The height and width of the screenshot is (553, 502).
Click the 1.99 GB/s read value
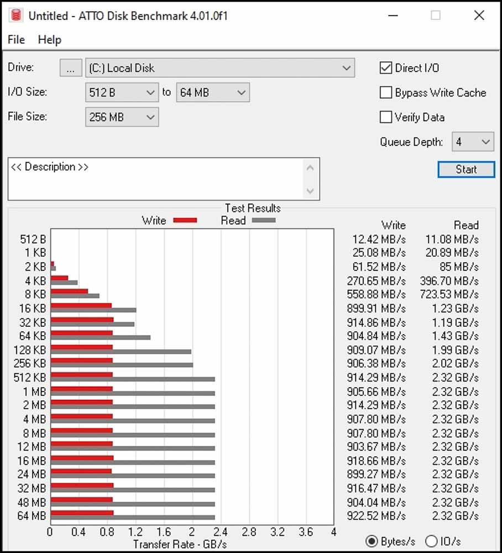456,350
